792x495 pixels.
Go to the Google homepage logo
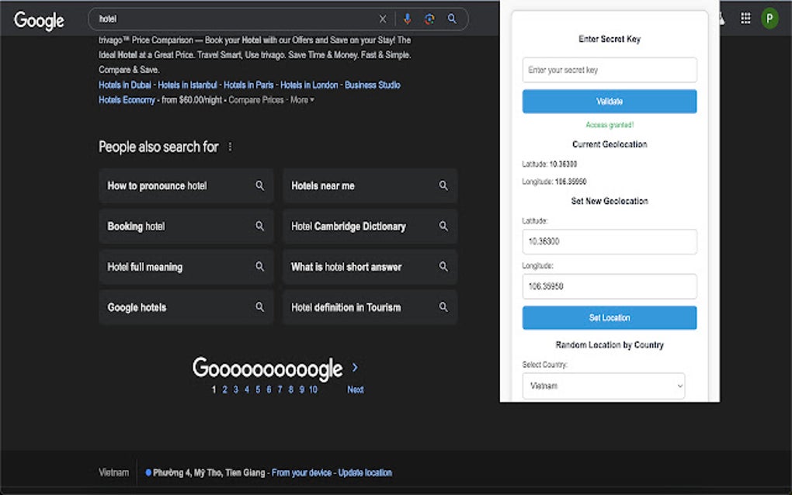point(39,20)
